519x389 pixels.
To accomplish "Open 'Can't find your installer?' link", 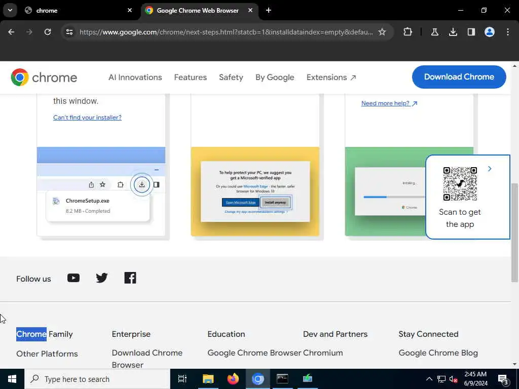I will [x=87, y=118].
